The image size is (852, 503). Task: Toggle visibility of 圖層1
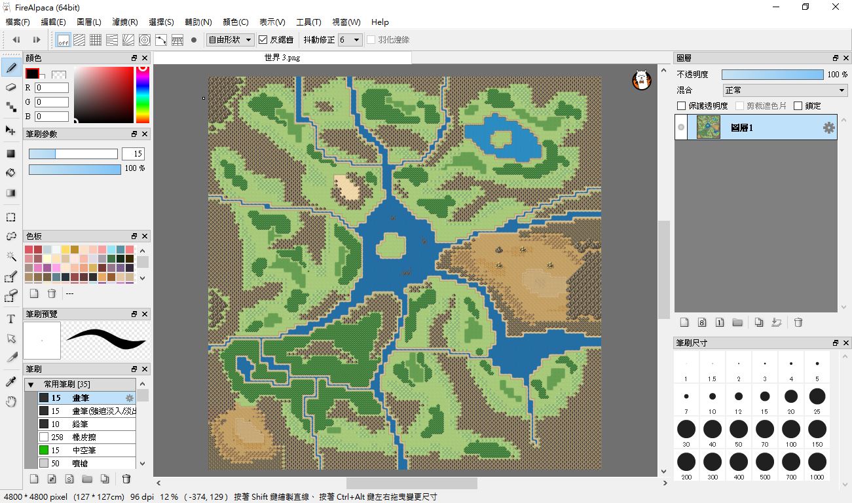[681, 128]
